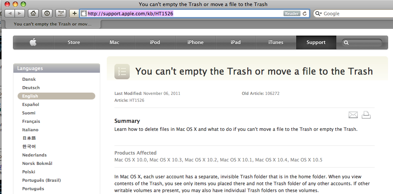The height and width of the screenshot is (194, 393).
Task: Switch language to Nederlands
Action: pos(34,155)
